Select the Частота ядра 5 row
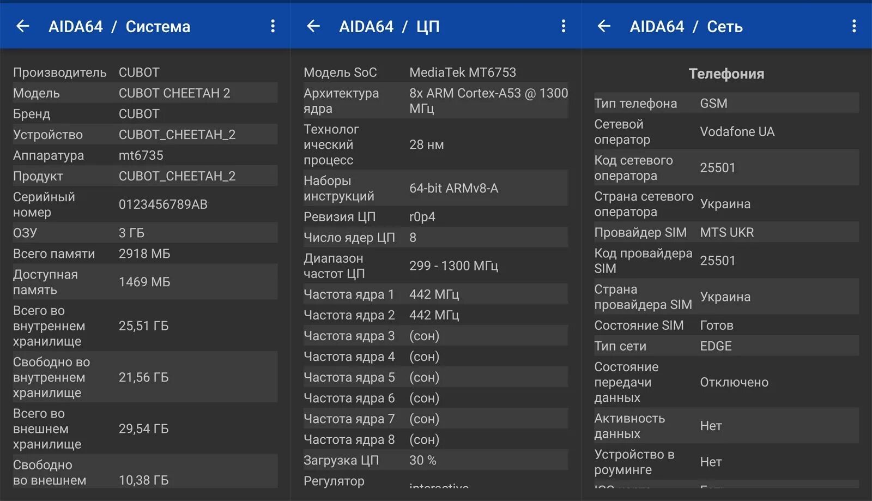872x501 pixels. click(x=436, y=377)
